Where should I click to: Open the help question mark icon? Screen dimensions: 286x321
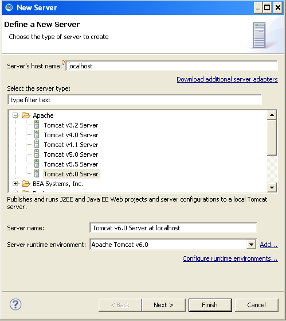pos(15,304)
